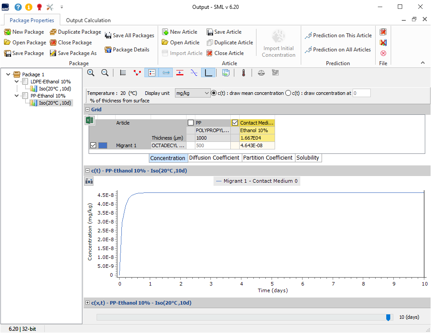Click the zoom out magnifier icon

point(105,73)
